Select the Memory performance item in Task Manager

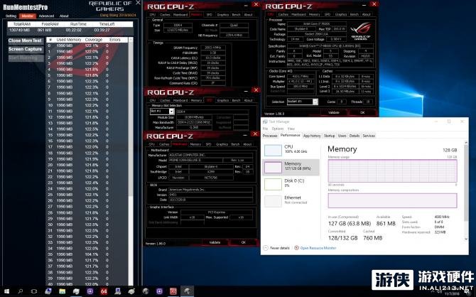291,167
